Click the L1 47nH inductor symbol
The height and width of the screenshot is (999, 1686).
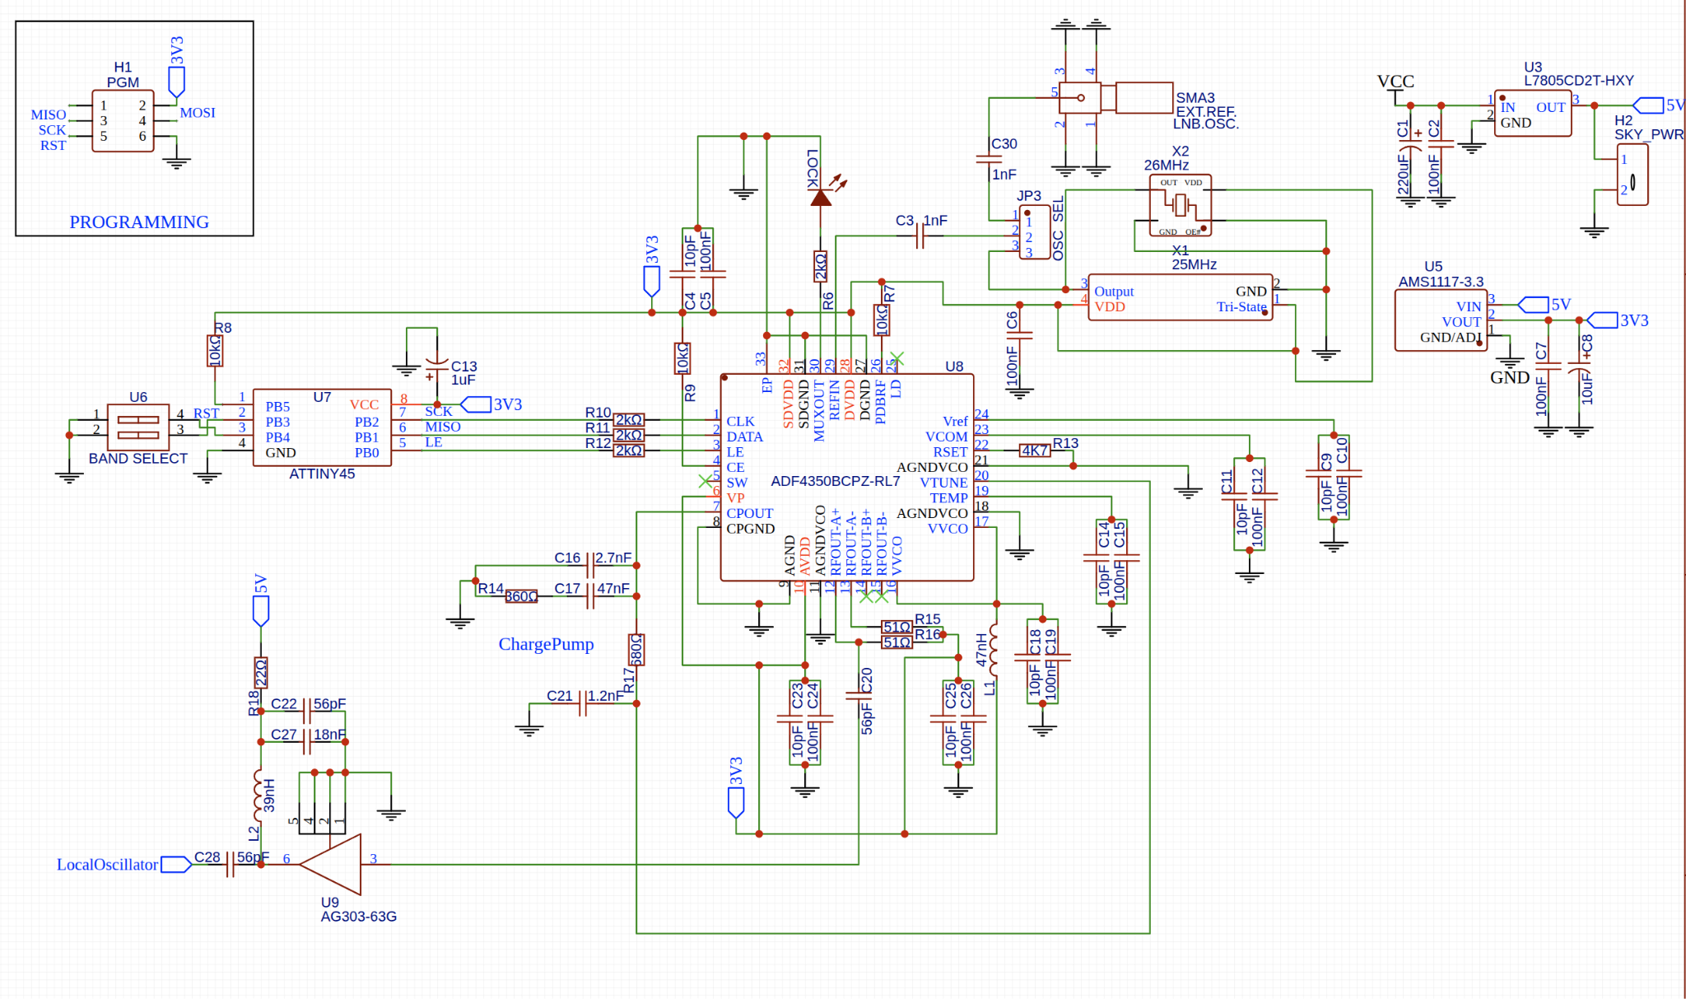pos(994,650)
